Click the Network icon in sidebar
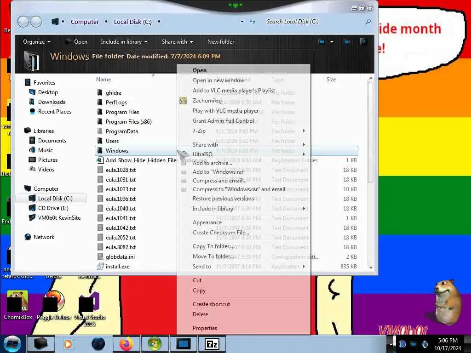 [x=28, y=237]
